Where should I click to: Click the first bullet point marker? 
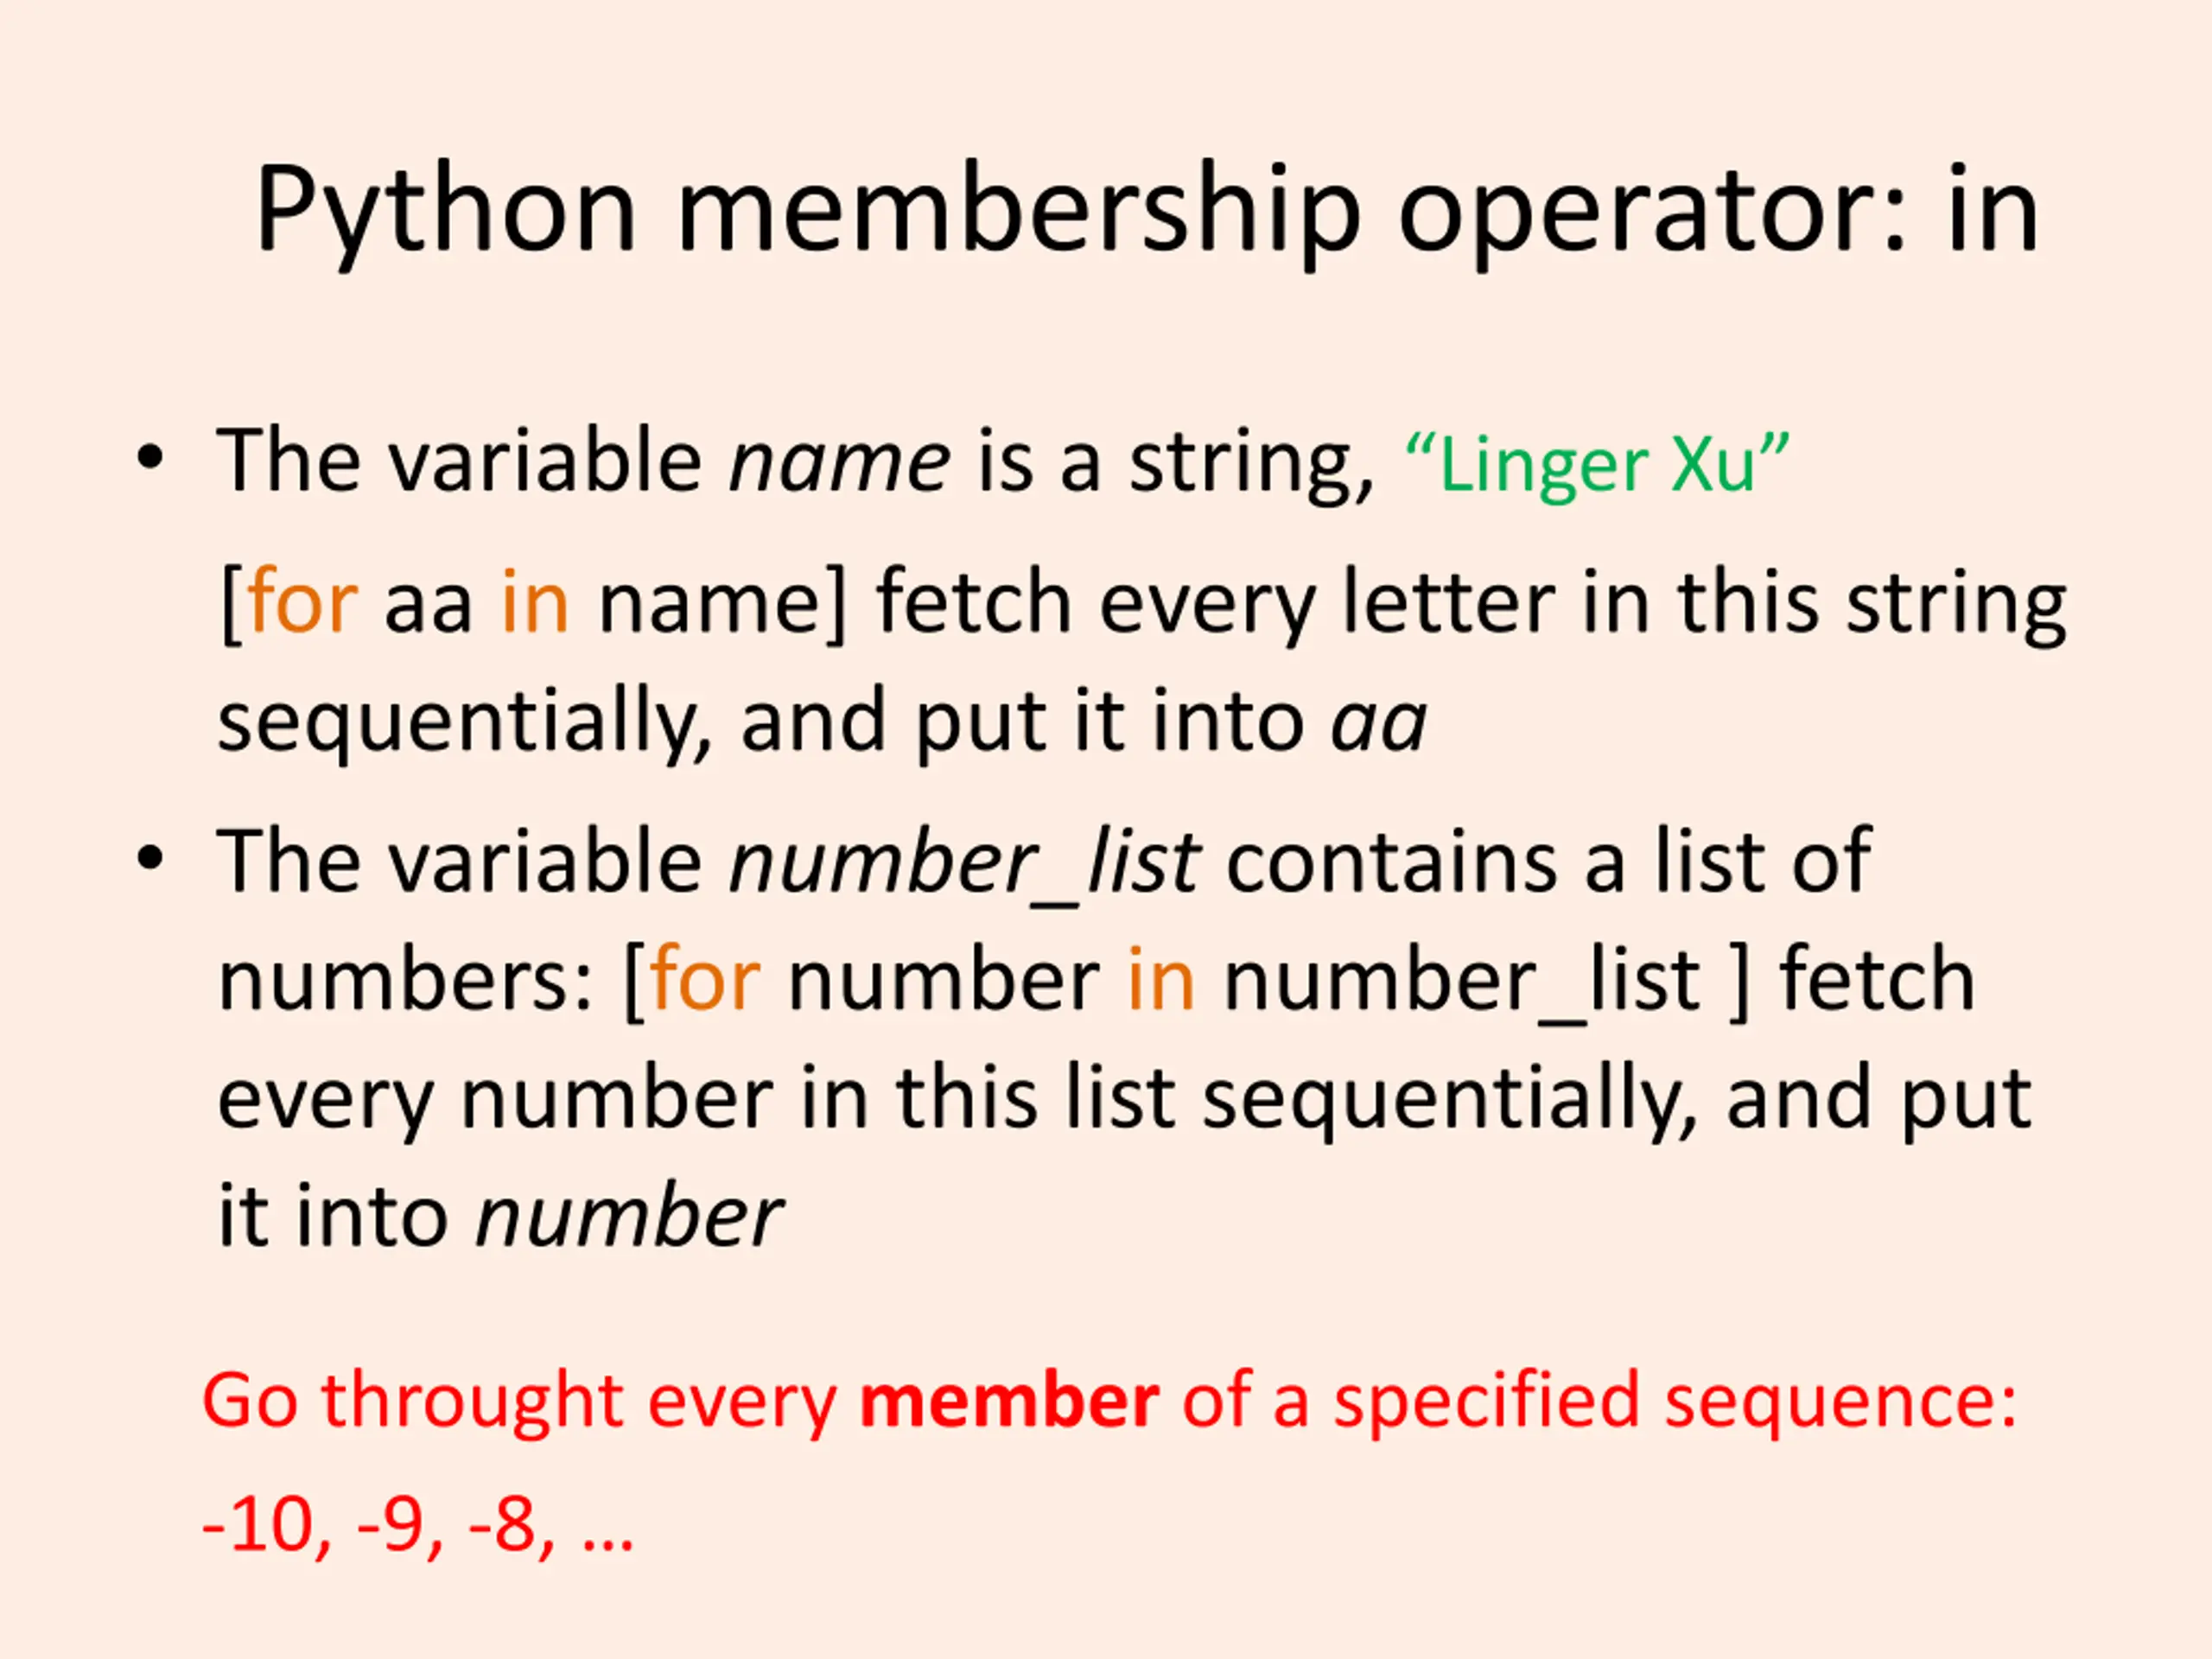(150, 459)
